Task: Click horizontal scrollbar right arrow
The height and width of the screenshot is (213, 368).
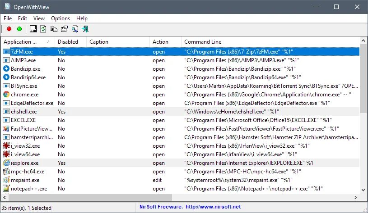Action: (356, 198)
